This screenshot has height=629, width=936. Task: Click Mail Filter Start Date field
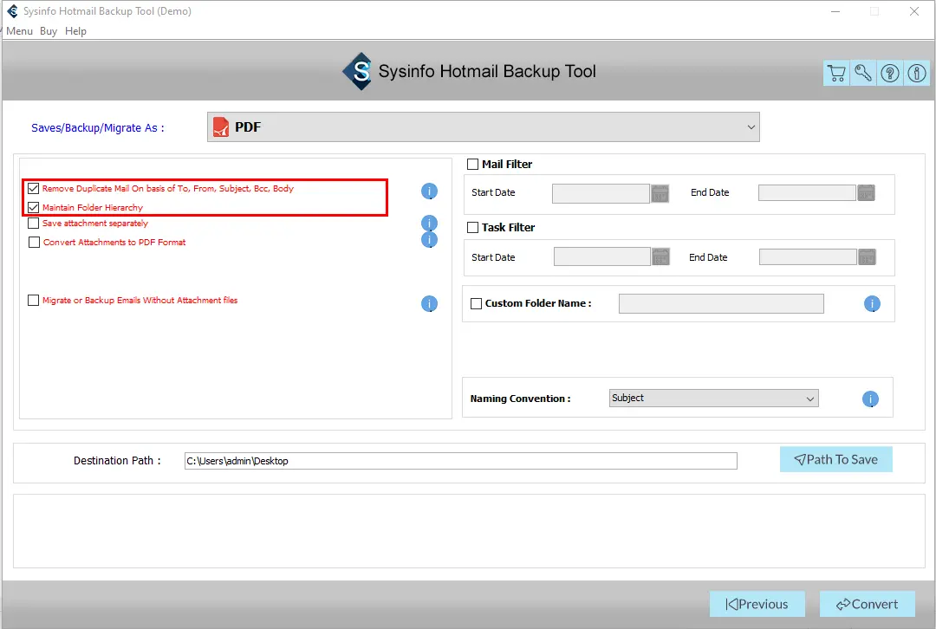pyautogui.click(x=601, y=193)
